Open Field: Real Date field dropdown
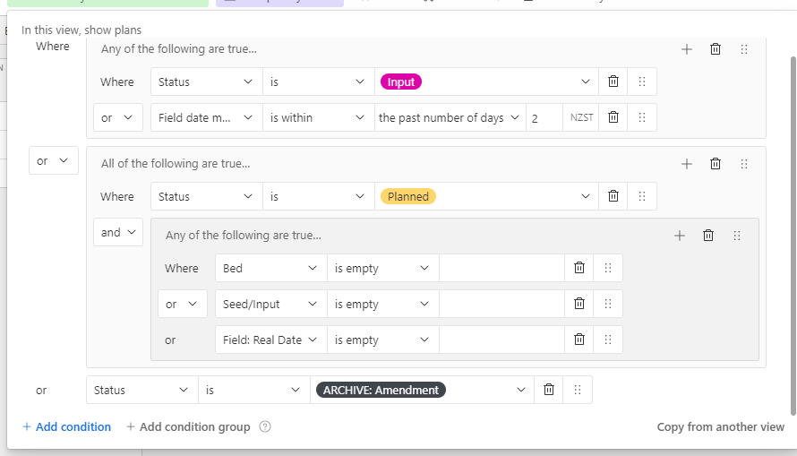 [271, 340]
